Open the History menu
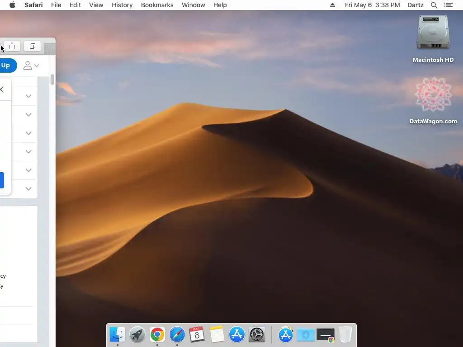 tap(122, 5)
